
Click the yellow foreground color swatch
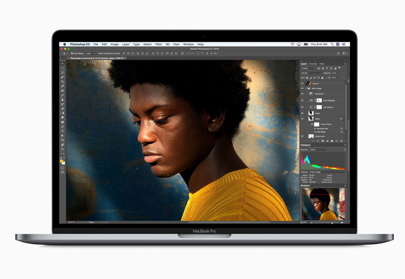pos(61,161)
